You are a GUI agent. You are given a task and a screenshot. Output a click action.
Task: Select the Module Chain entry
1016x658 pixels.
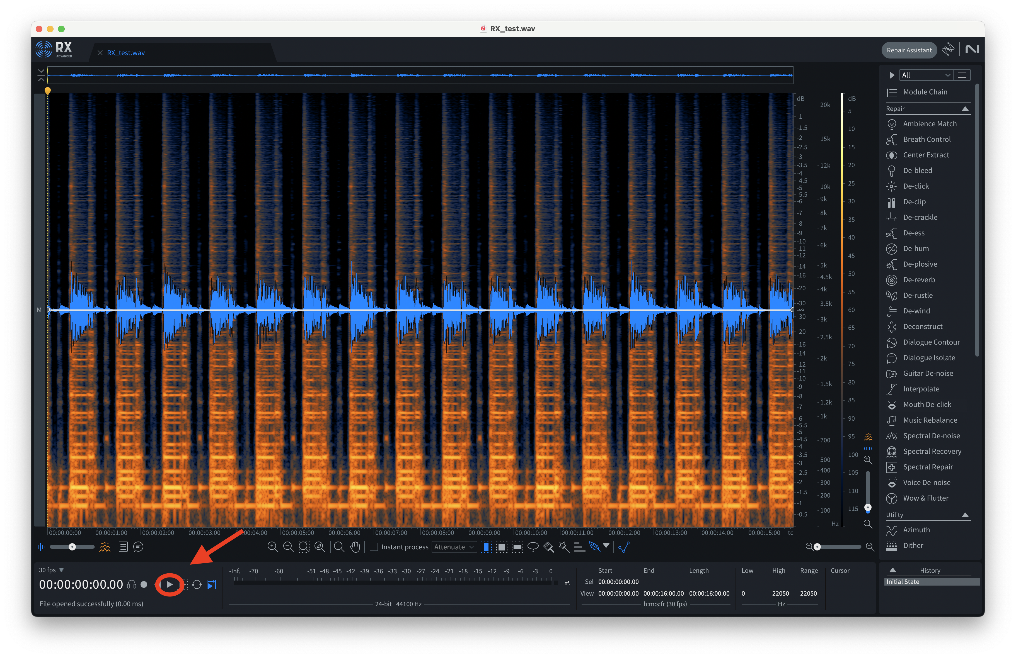(925, 92)
